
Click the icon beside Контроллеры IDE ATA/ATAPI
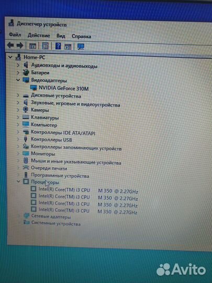pyautogui.click(x=26, y=132)
